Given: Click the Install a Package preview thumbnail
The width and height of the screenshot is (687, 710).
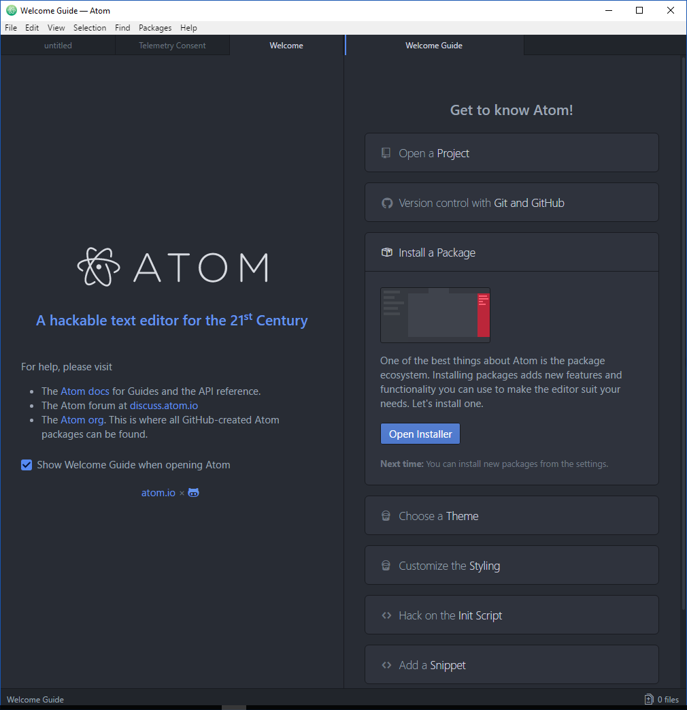Looking at the screenshot, I should [x=435, y=314].
